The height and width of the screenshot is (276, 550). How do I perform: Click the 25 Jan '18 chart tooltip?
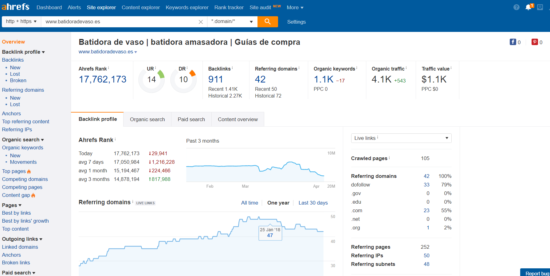coord(270,233)
